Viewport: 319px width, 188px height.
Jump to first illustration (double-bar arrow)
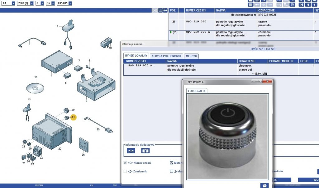tap(301, 4)
